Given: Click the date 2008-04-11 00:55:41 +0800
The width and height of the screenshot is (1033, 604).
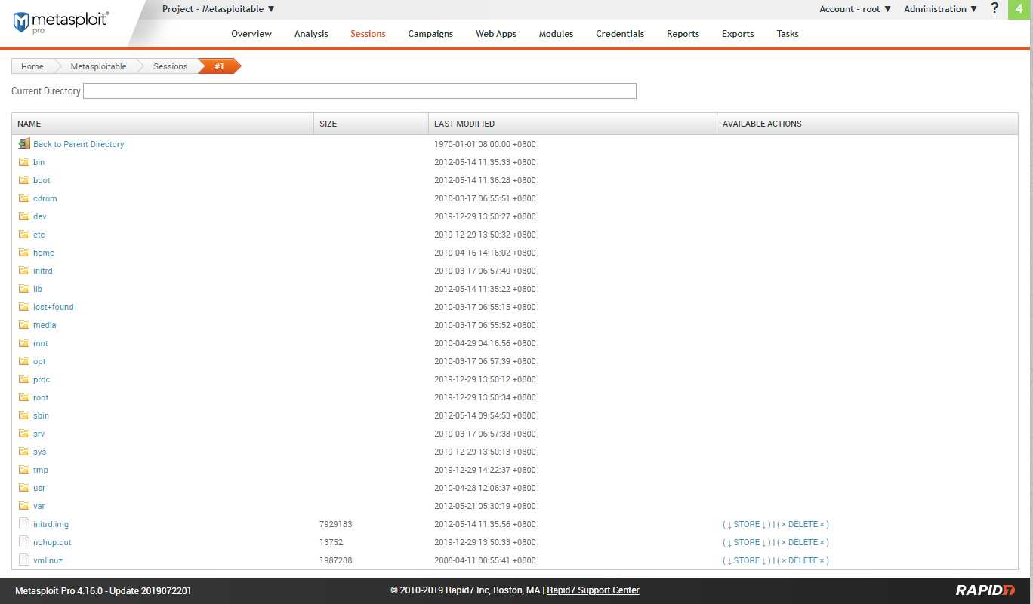Looking at the screenshot, I should click(x=485, y=560).
